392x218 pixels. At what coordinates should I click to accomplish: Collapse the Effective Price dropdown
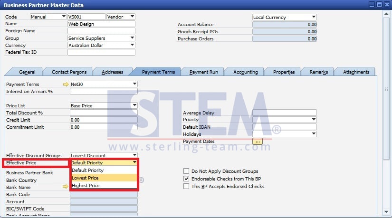[134, 162]
